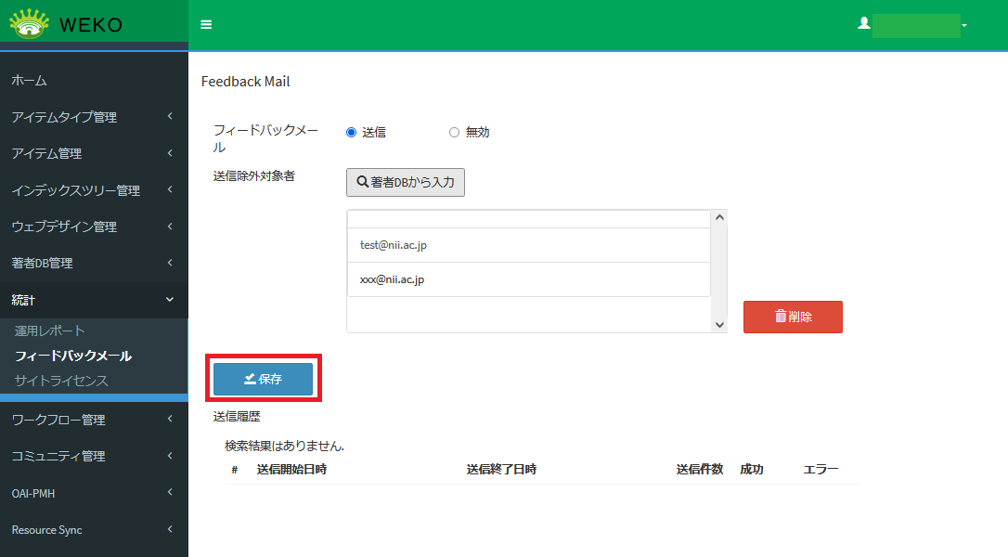Screen dimensions: 1008x557
Task: Click the 著者DBから入力 search button
Action: 405,182
